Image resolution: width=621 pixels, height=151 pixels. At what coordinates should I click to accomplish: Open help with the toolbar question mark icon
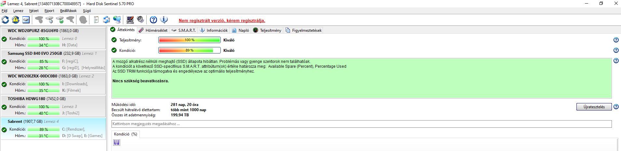pos(153,20)
